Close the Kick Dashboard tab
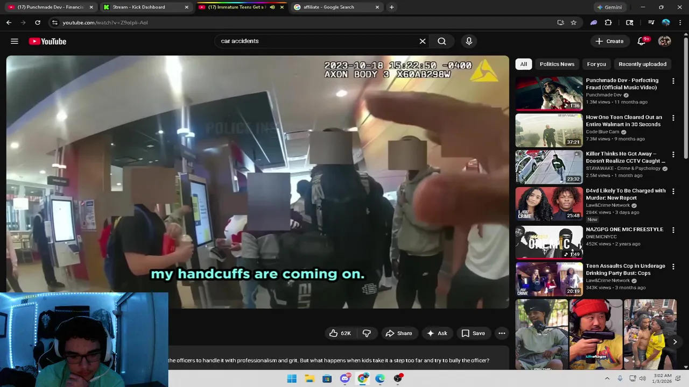This screenshot has height=387, width=689. 186,7
